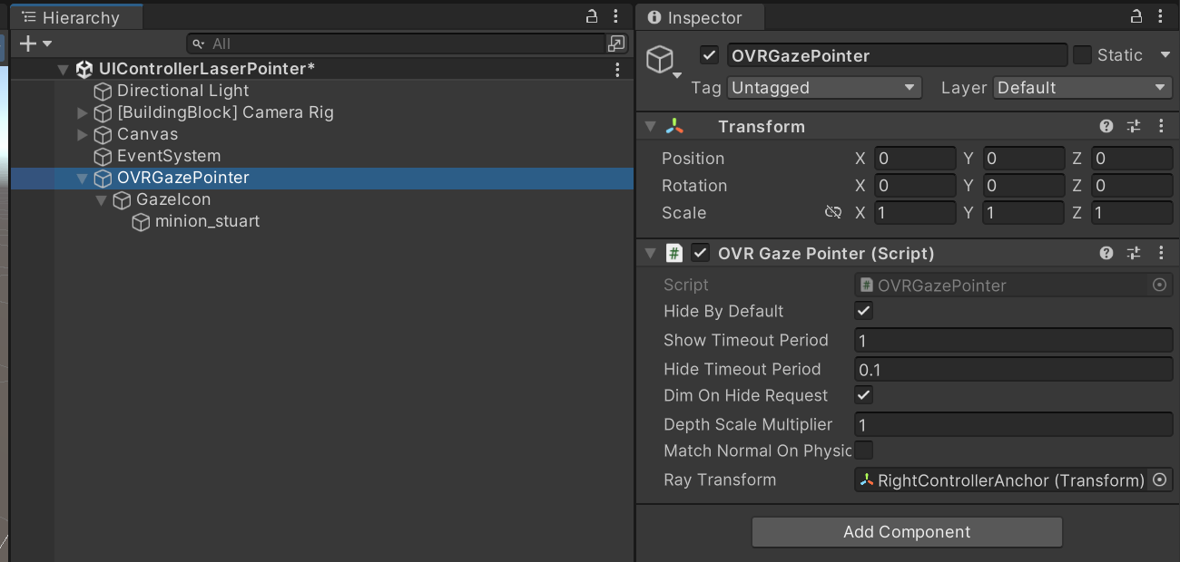Viewport: 1180px width, 562px height.
Task: Toggle the Static checkbox
Action: pyautogui.click(x=1082, y=54)
